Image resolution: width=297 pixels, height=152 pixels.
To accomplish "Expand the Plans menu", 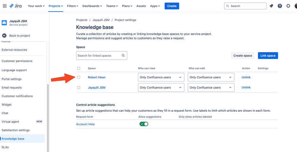I will click(x=127, y=6).
